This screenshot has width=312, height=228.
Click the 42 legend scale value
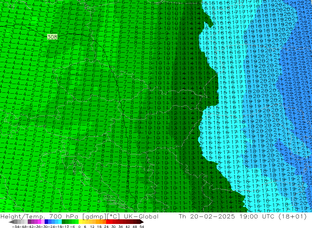(x=128, y=227)
